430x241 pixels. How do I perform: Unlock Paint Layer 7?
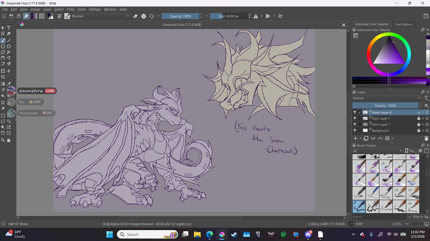(x=418, y=119)
